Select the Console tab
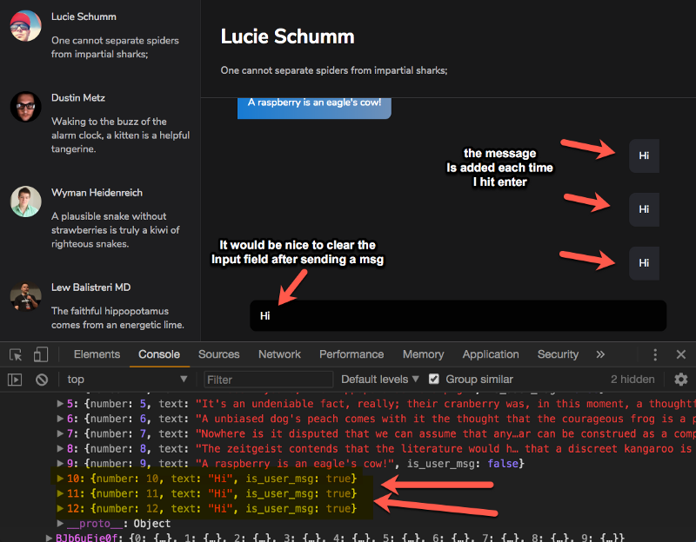The image size is (696, 542). (x=159, y=354)
